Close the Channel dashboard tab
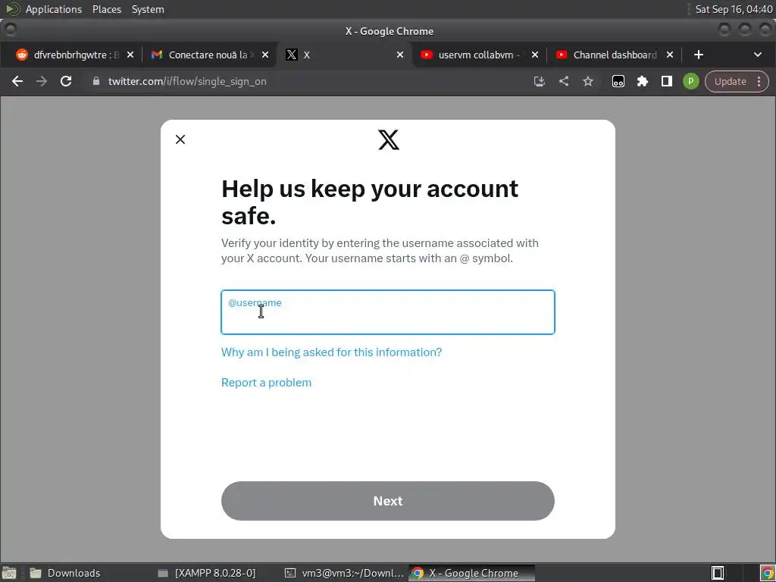 [x=670, y=55]
